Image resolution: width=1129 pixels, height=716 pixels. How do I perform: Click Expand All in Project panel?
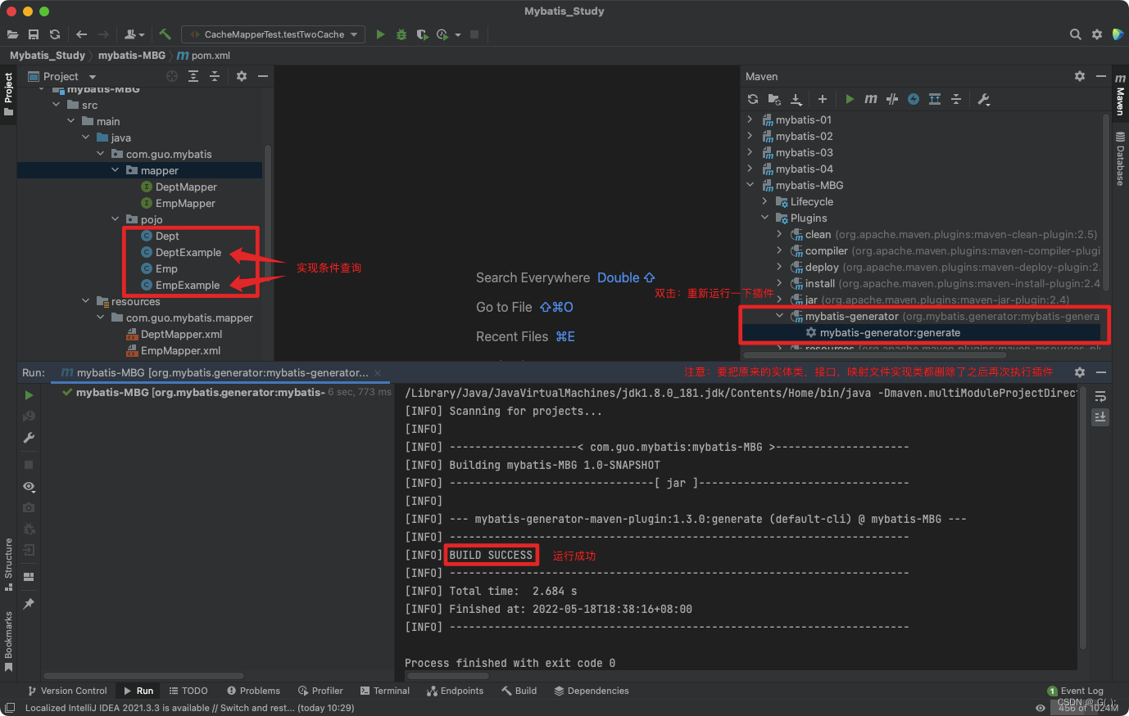pos(193,76)
